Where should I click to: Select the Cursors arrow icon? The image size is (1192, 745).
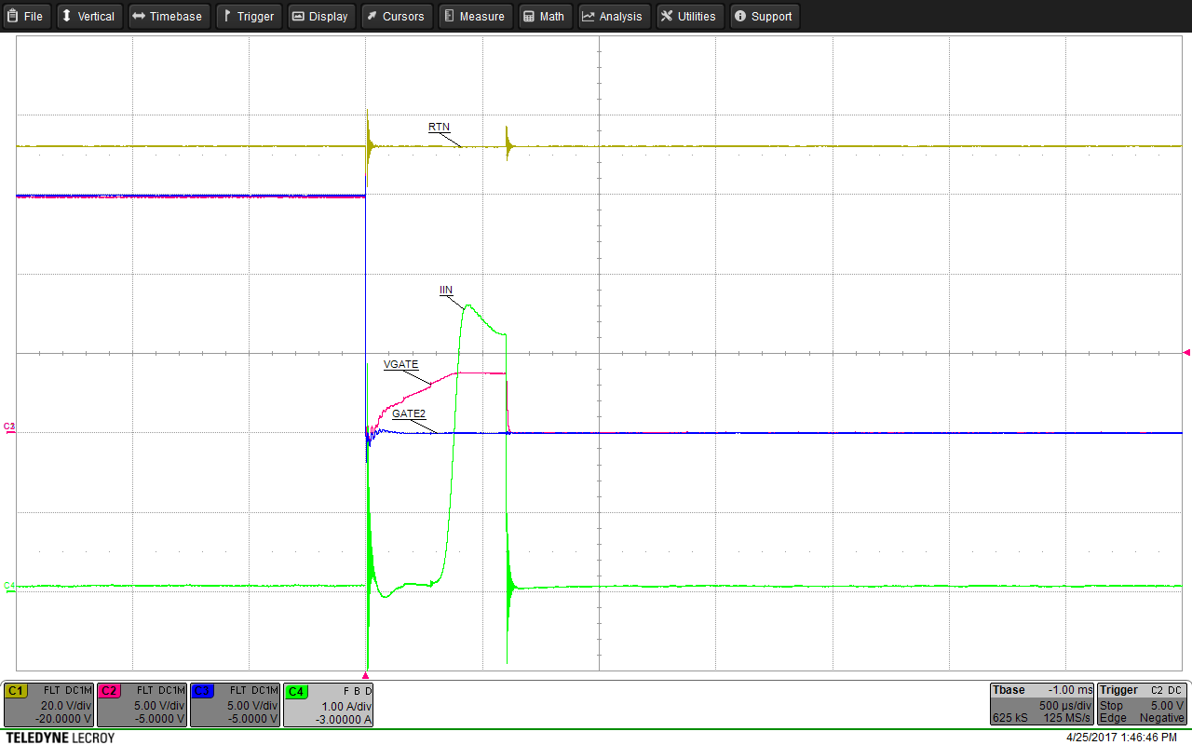pyautogui.click(x=372, y=16)
